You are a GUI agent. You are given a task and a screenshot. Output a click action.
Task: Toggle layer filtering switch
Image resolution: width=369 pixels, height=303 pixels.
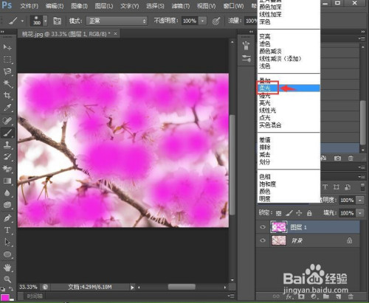point(362,187)
